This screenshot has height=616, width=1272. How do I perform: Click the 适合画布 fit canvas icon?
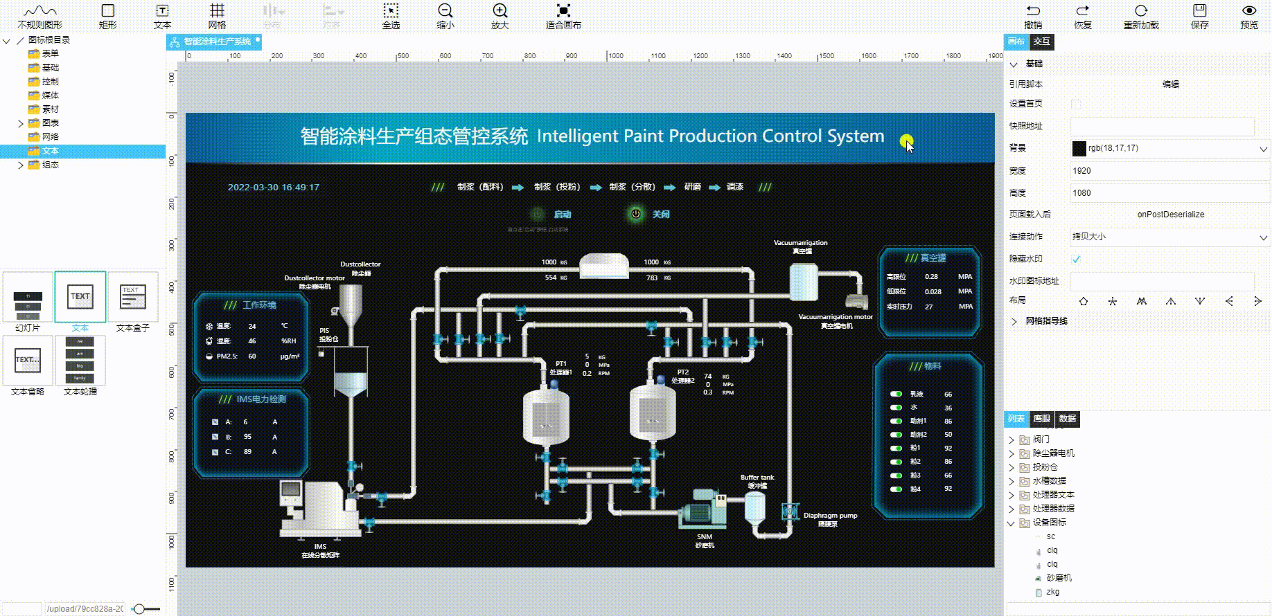click(563, 10)
